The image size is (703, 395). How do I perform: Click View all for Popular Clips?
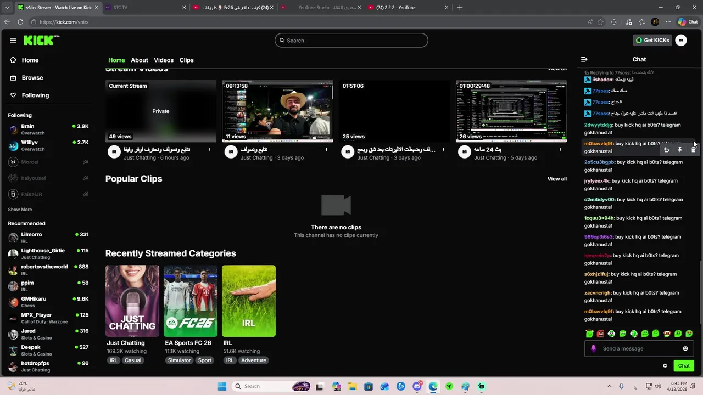(x=557, y=179)
